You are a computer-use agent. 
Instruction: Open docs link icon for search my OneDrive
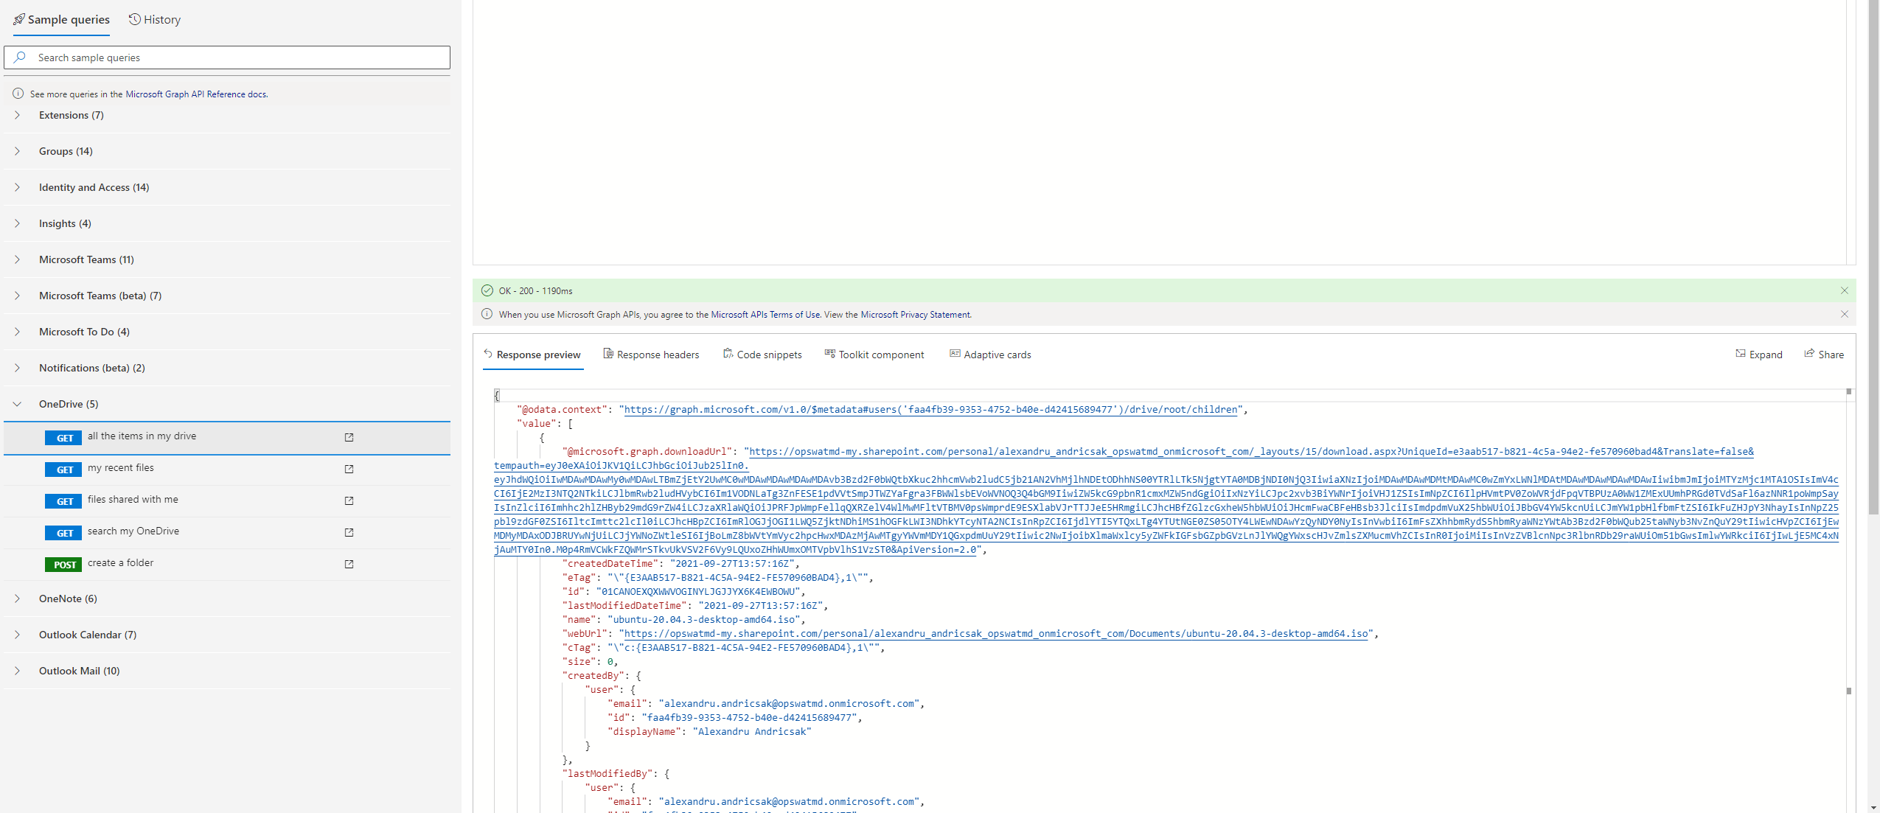pyautogui.click(x=349, y=532)
